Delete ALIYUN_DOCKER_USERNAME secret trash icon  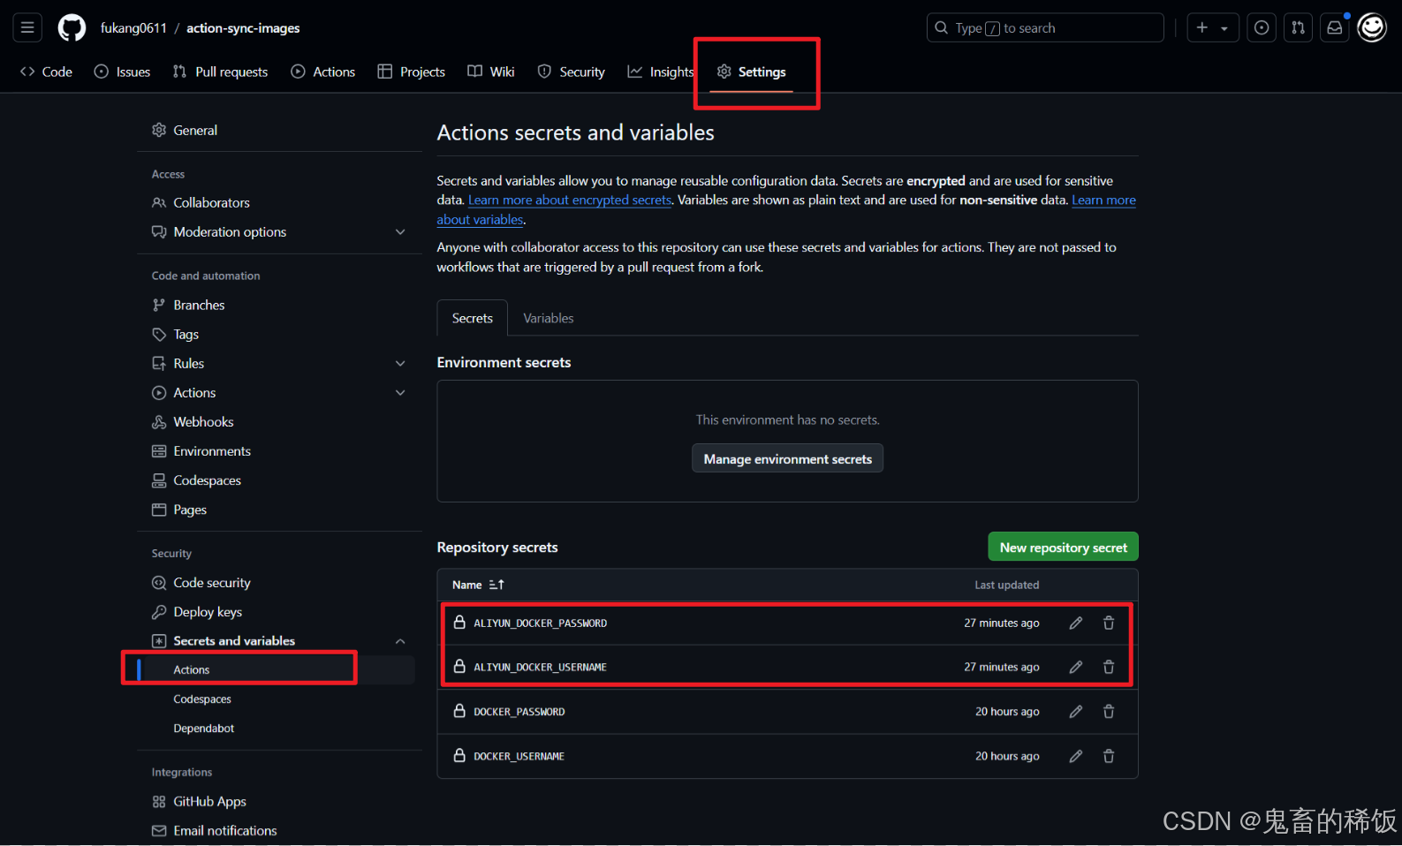coord(1108,667)
